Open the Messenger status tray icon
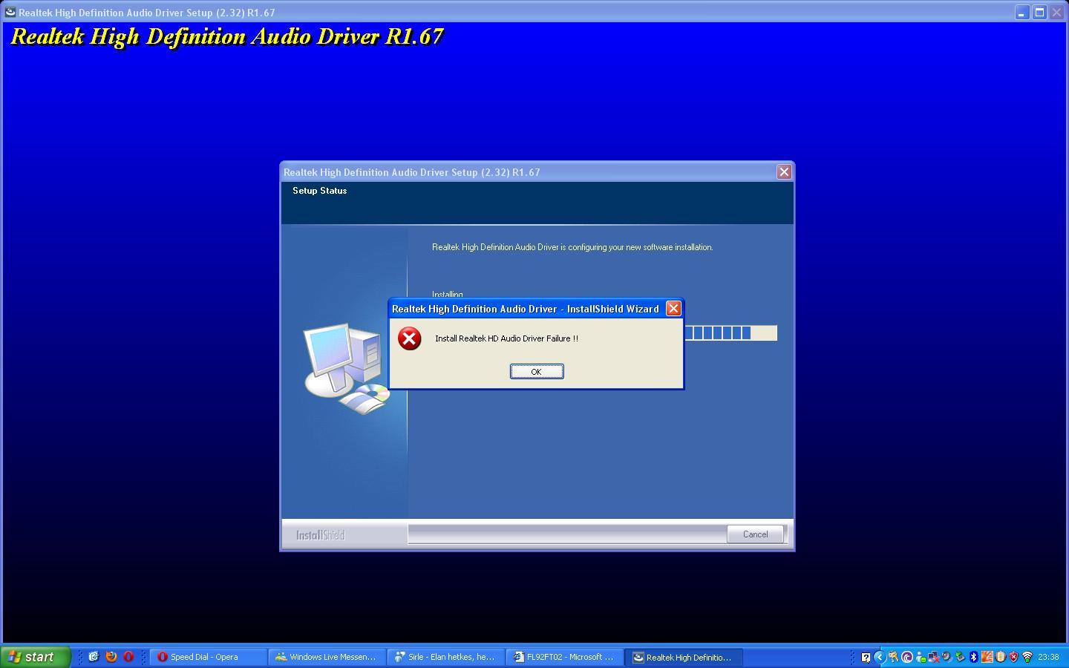The height and width of the screenshot is (668, 1069). pos(921,657)
